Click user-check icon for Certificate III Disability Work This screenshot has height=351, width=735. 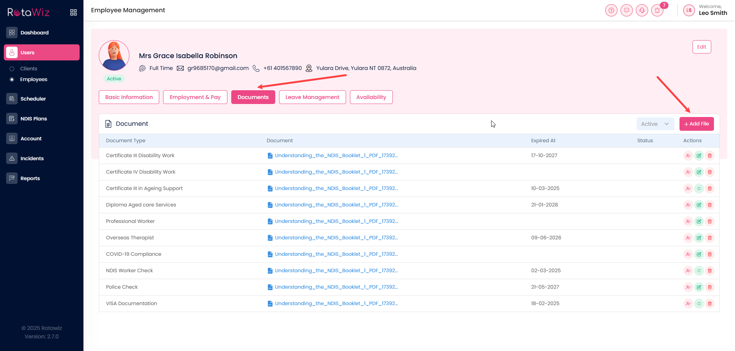(x=688, y=156)
